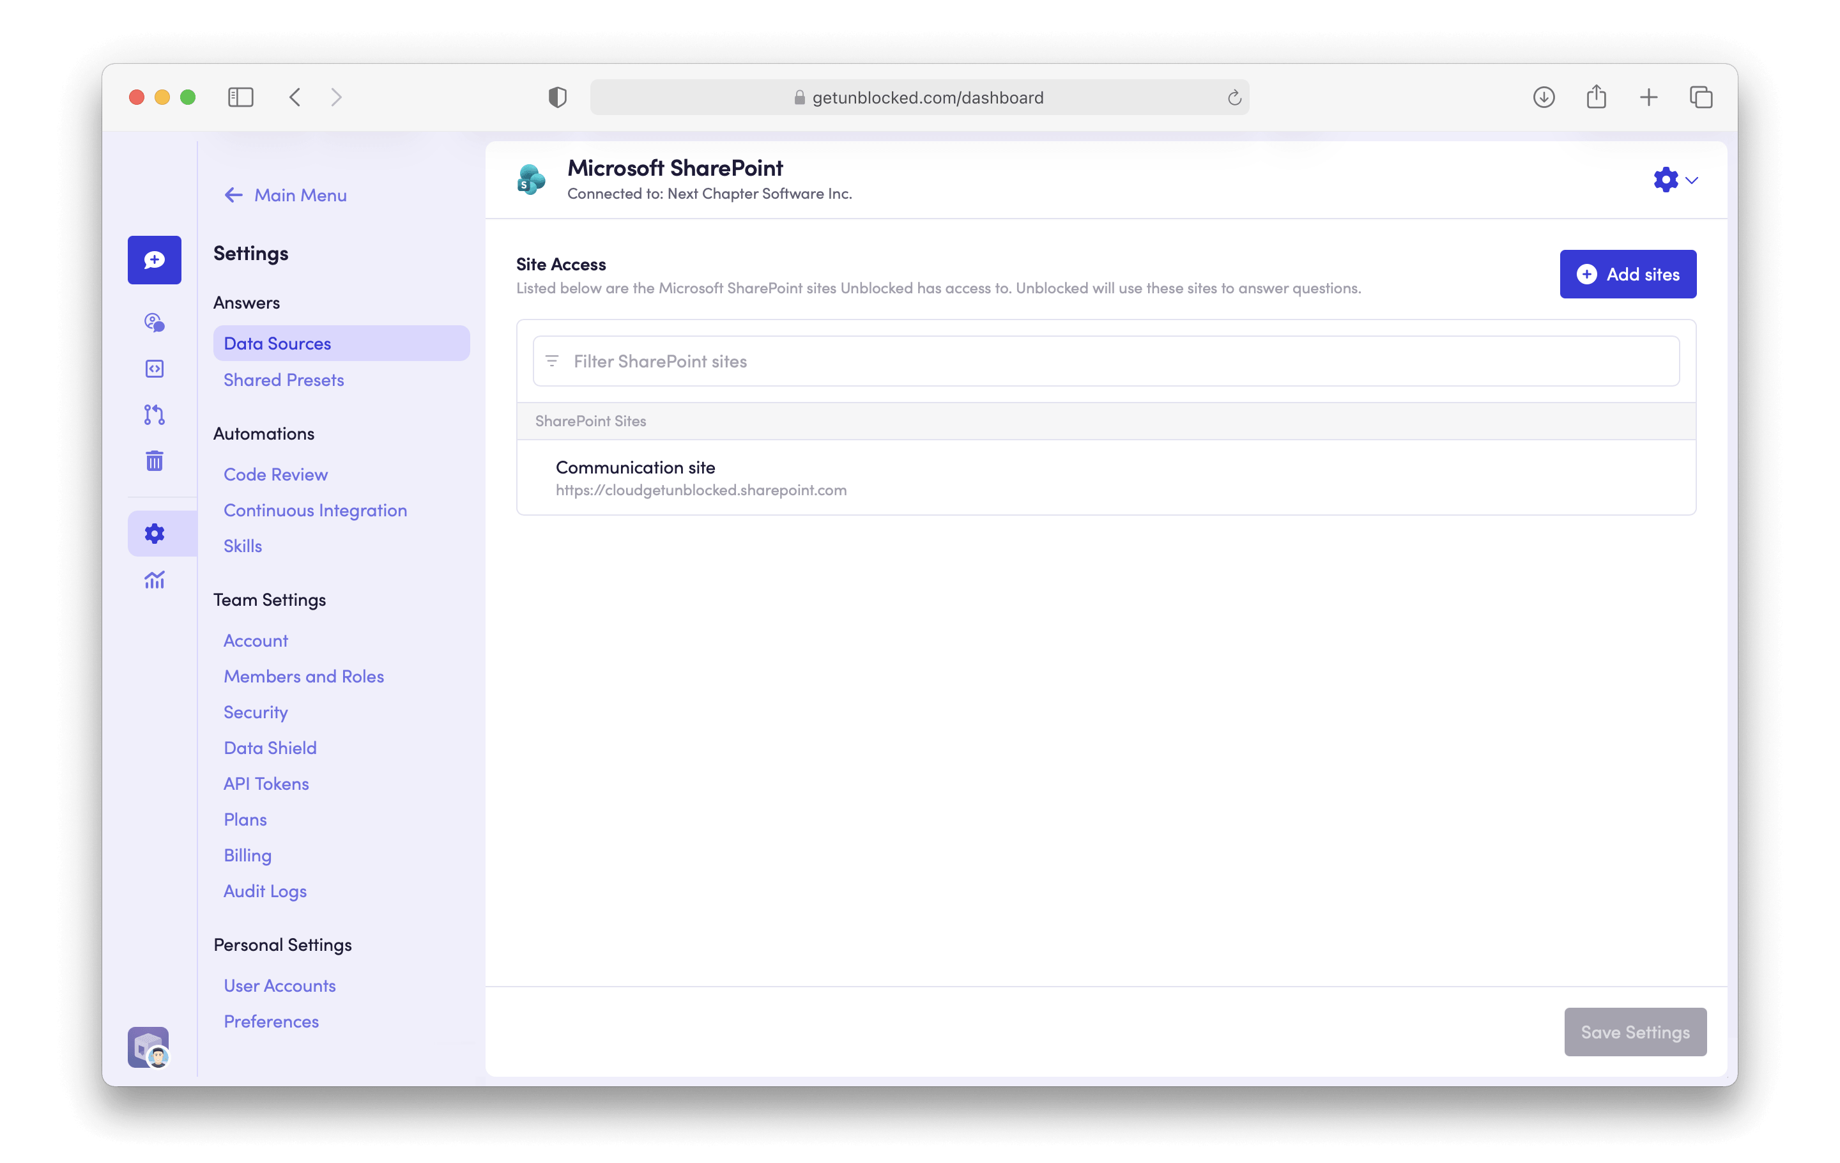Open Plans settings
This screenshot has height=1163, width=1840.
[x=245, y=819]
